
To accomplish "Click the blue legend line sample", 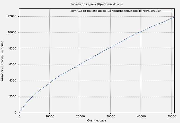I will 167,11.
